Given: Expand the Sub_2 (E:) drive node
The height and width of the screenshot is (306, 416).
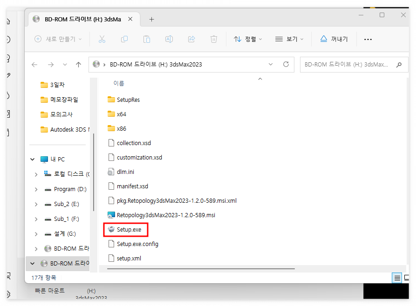Looking at the screenshot, I should (36, 204).
